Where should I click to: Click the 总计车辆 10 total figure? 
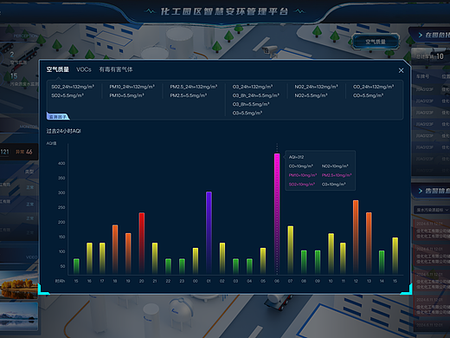pos(430,56)
